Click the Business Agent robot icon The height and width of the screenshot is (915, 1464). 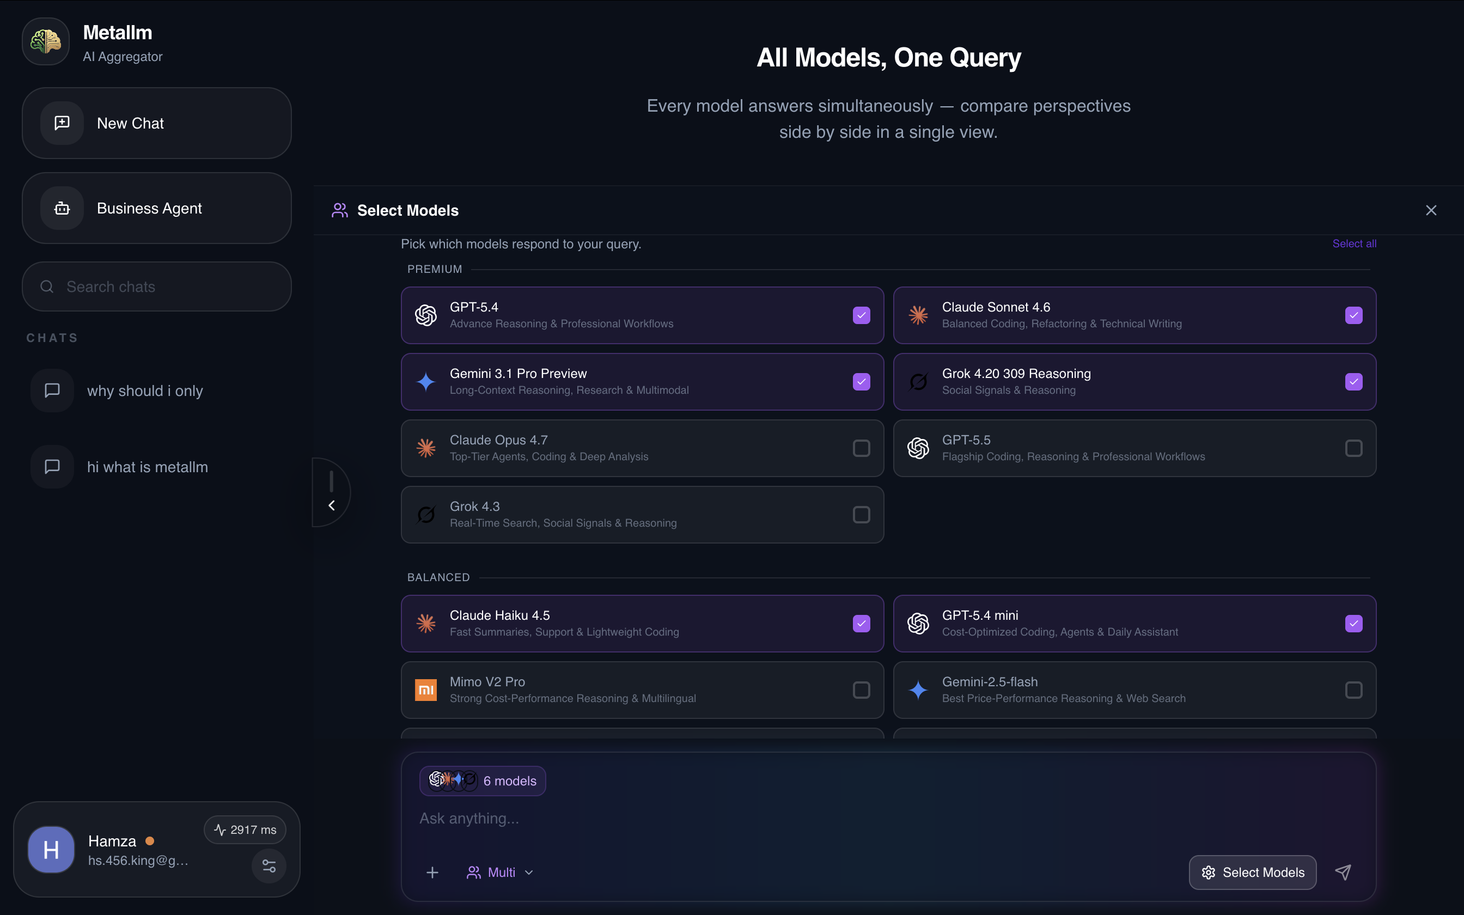tap(62, 208)
